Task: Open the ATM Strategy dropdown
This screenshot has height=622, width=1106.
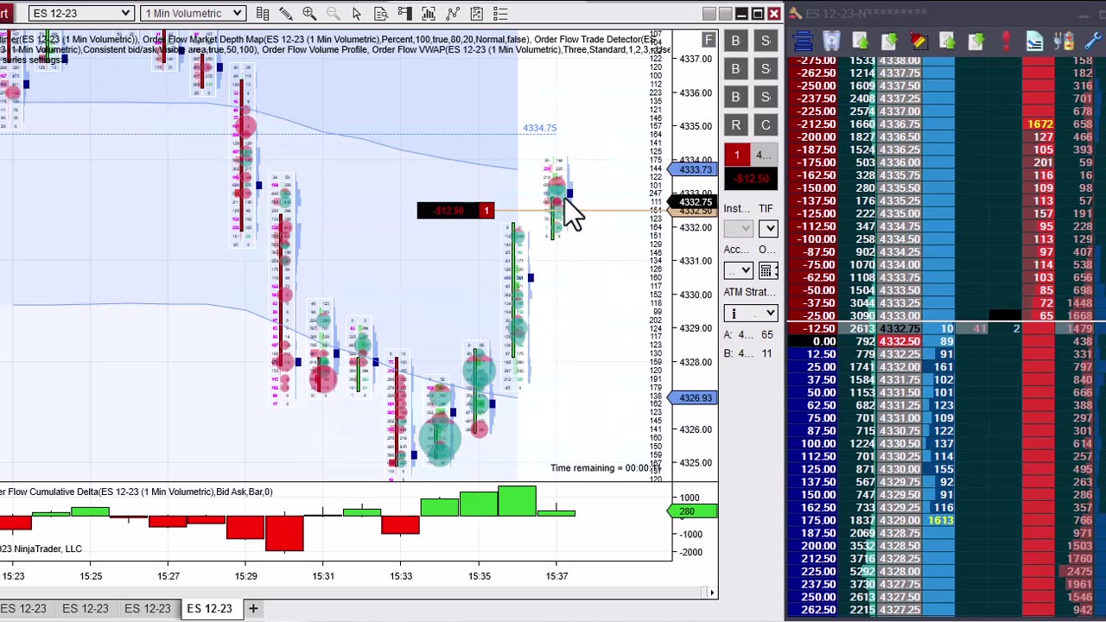Action: click(x=750, y=313)
